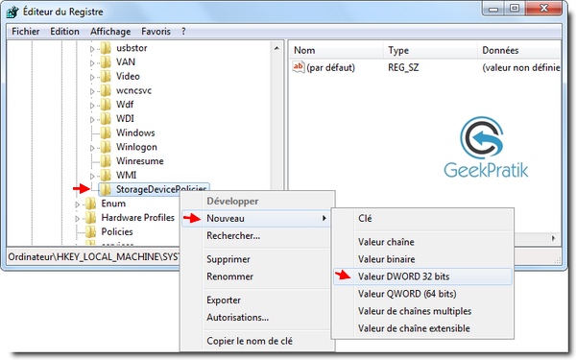Click the Enum folder icon

tap(91, 204)
